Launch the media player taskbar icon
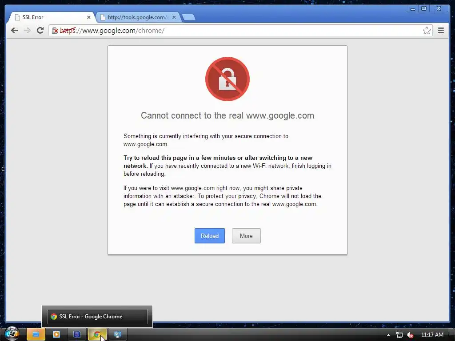 point(56,334)
